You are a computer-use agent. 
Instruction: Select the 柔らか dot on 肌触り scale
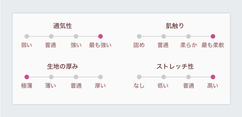pyautogui.click(x=188, y=36)
